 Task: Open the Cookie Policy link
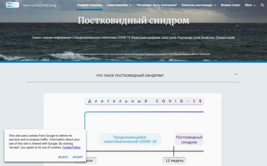coord(71,147)
